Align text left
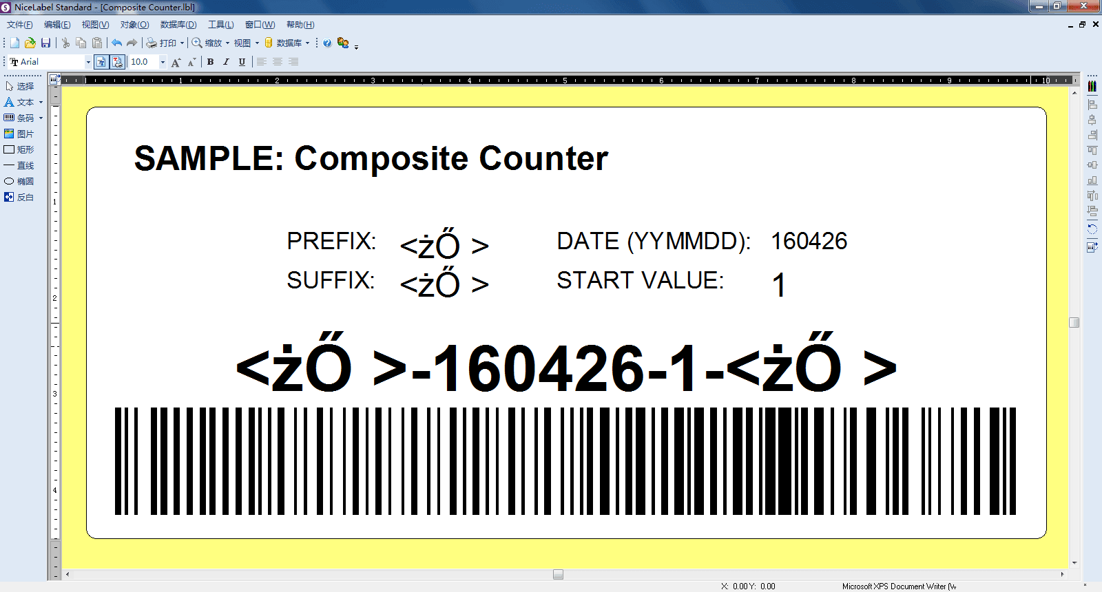1102x592 pixels. pos(262,62)
